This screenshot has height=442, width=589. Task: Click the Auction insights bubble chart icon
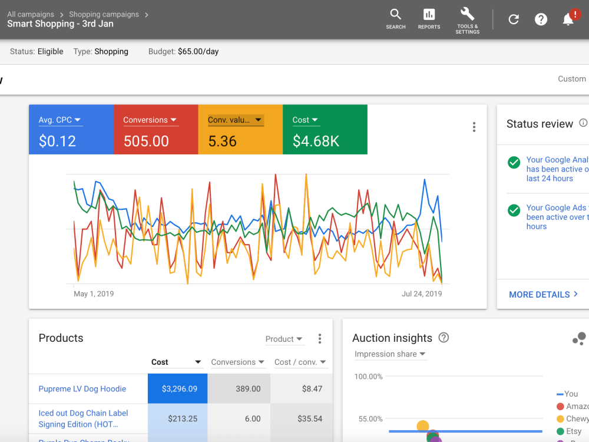pos(579,338)
